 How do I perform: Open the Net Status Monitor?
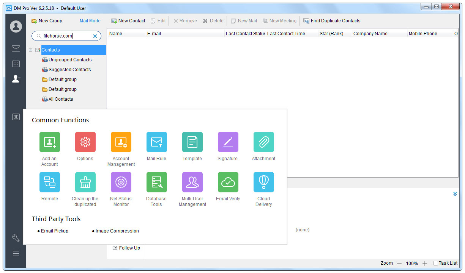(x=121, y=182)
